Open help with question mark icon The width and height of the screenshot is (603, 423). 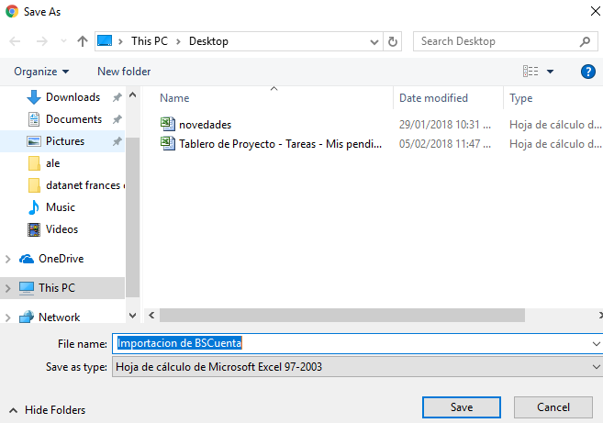[x=588, y=72]
